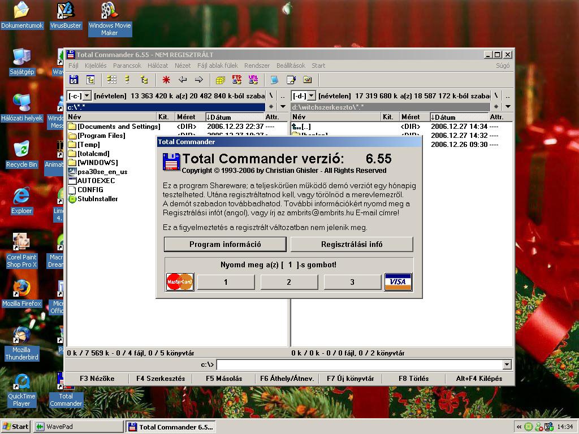579x434 pixels.
Task: Expand the command line history dropdown
Action: pyautogui.click(x=507, y=365)
